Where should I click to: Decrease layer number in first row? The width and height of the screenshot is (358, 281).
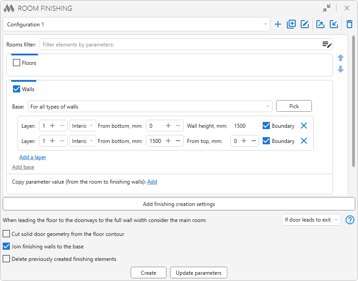tap(62, 126)
